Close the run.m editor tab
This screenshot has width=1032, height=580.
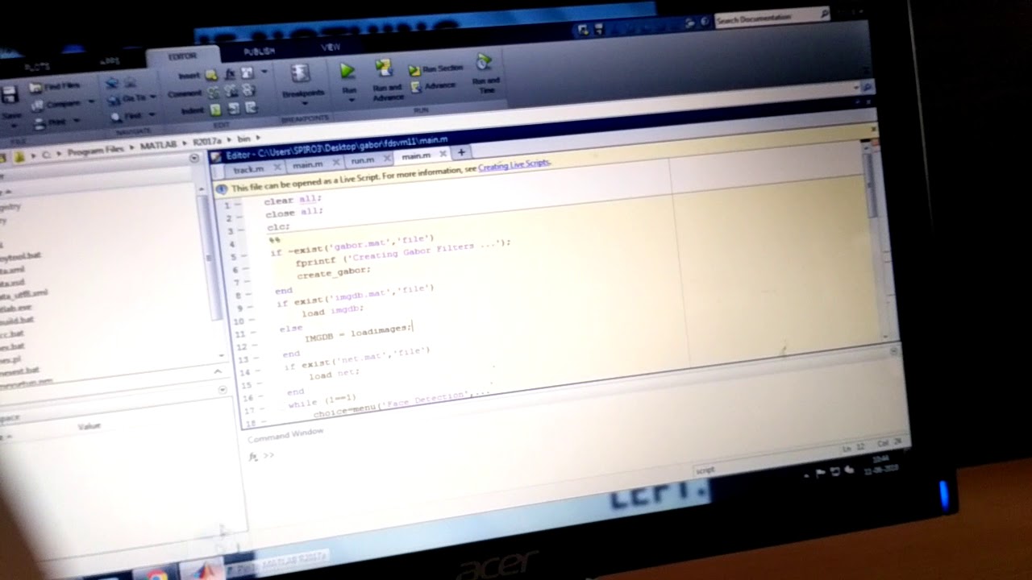click(388, 158)
